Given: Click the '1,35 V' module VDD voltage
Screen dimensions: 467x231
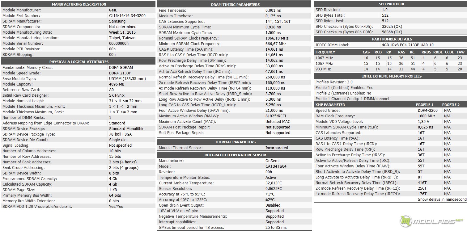Looking at the screenshot, I should (423, 122).
